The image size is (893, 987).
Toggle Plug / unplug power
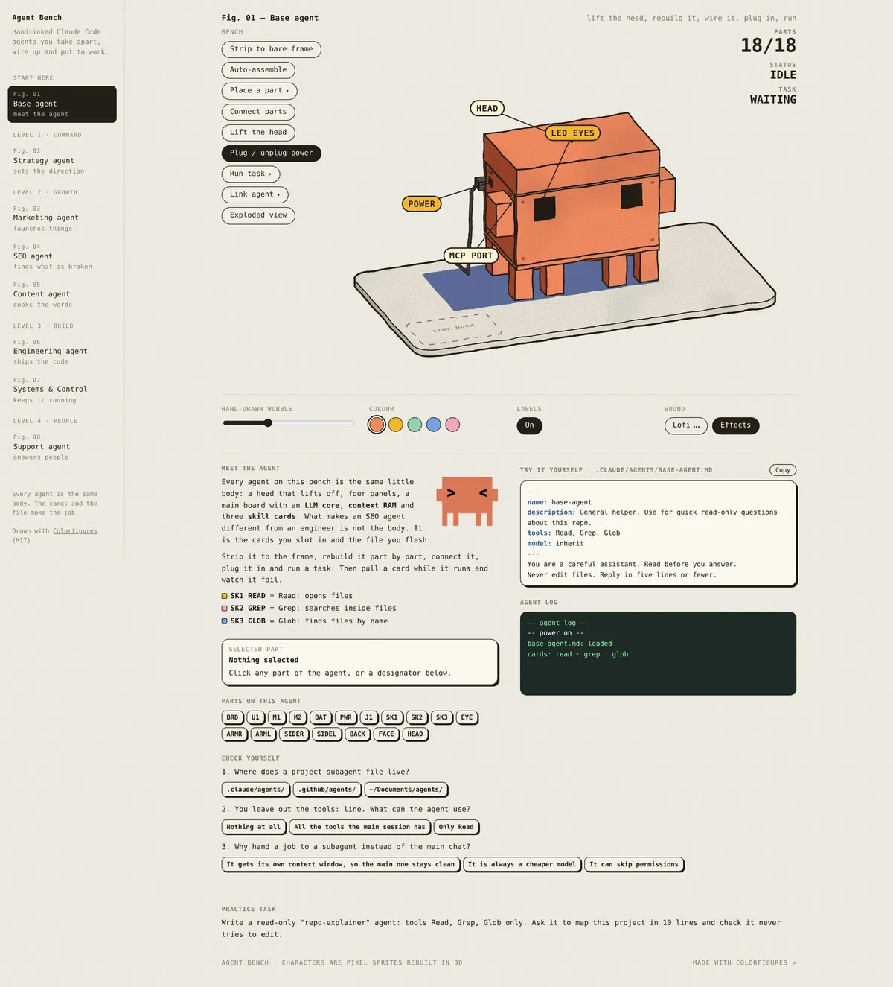272,153
